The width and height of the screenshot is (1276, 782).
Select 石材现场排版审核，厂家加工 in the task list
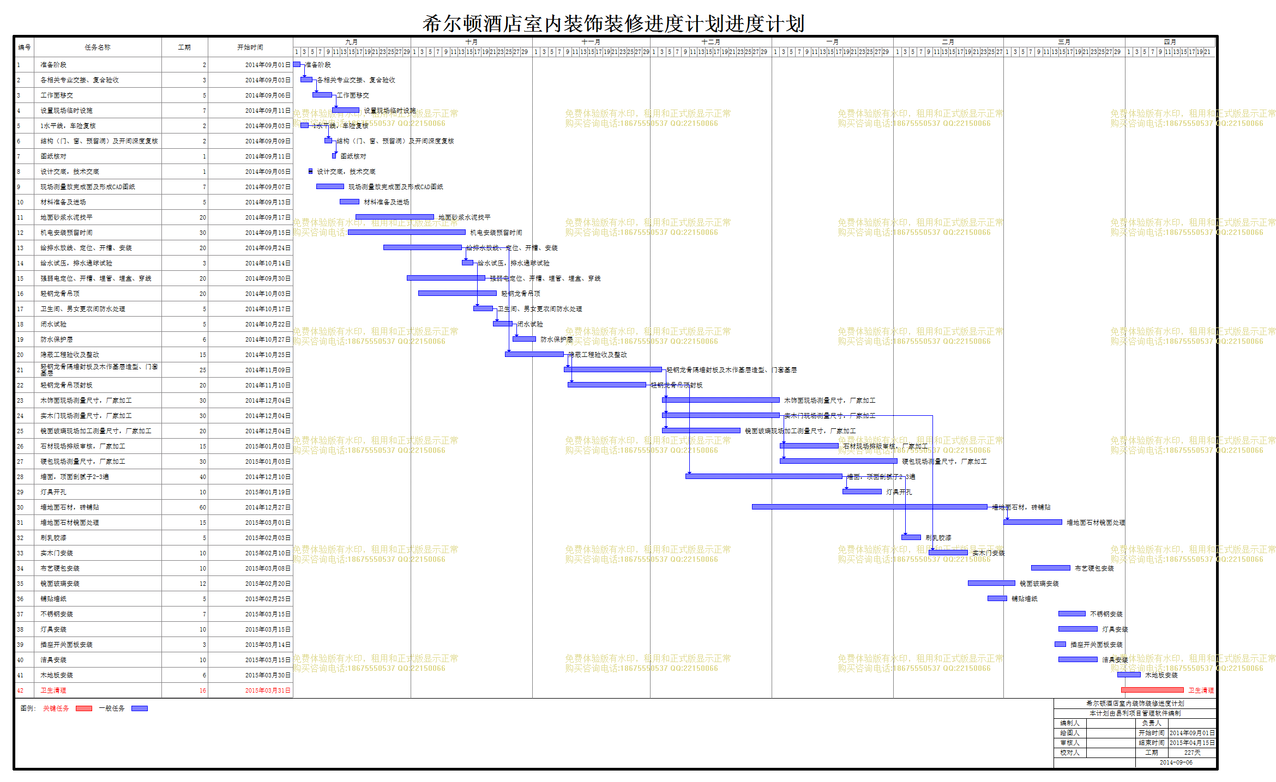(83, 446)
